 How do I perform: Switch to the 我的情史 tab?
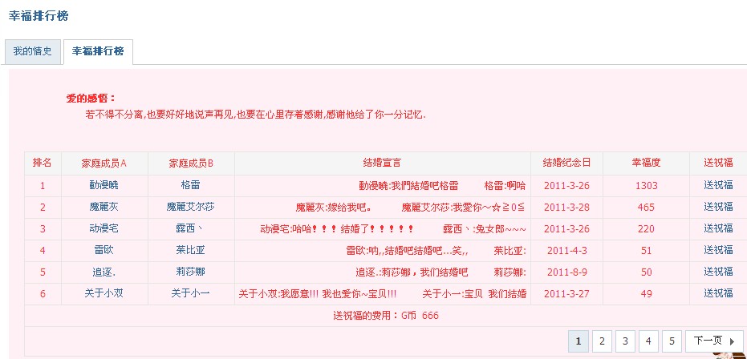[32, 51]
